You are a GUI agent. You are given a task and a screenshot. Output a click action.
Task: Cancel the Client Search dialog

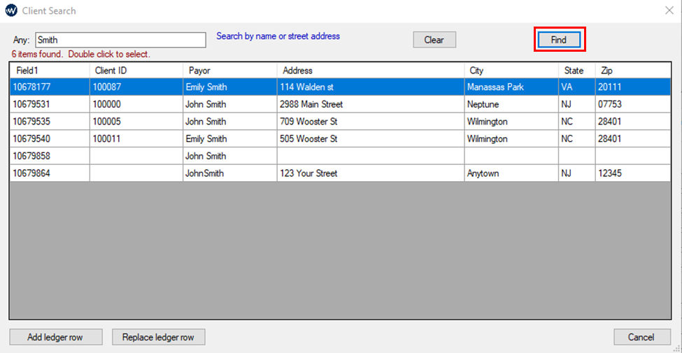pos(641,337)
